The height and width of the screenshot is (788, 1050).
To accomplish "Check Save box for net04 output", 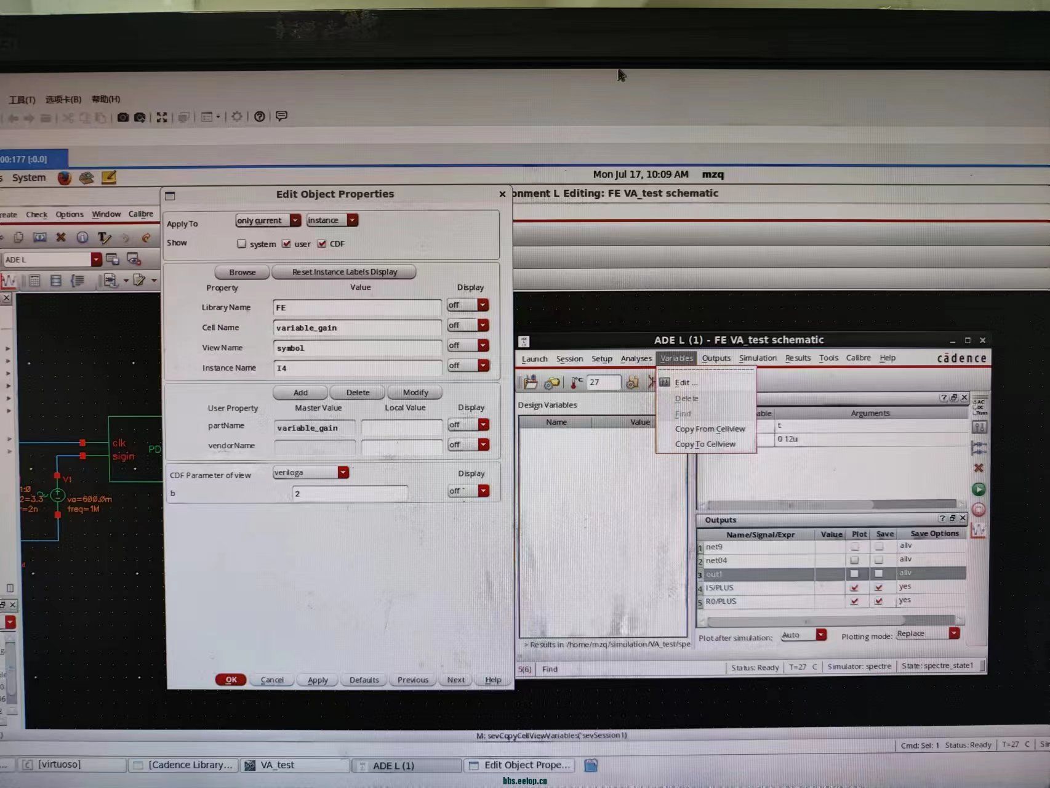I will (x=879, y=560).
